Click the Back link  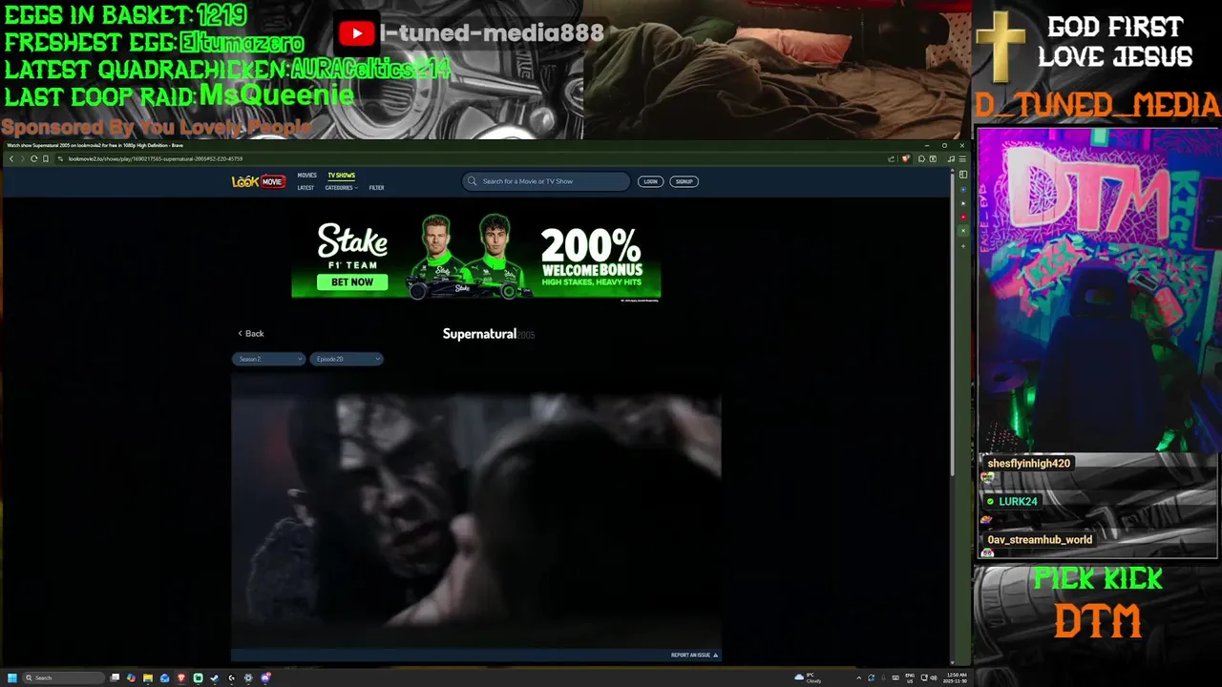[x=251, y=334]
